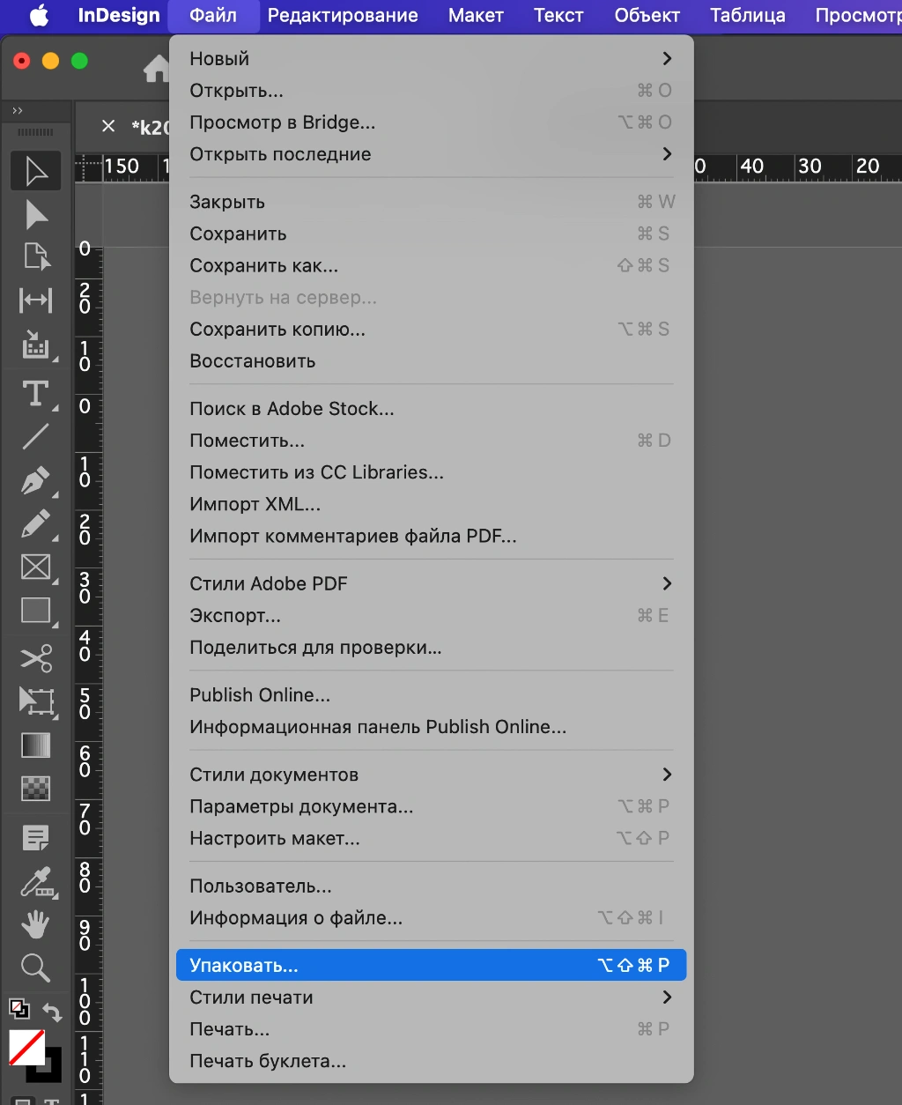Choose Печать буклета... item
The width and height of the screenshot is (902, 1105).
tap(432, 1061)
